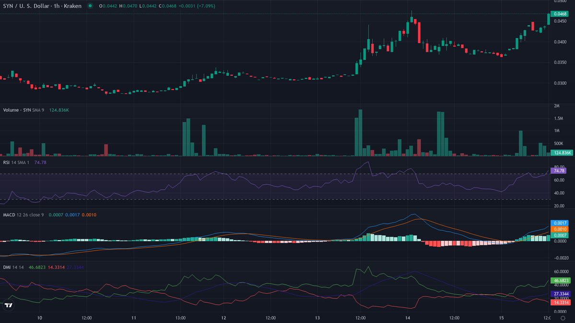The image size is (575, 323).
Task: Click the green market status dot beside Kraken
Action: [x=90, y=6]
